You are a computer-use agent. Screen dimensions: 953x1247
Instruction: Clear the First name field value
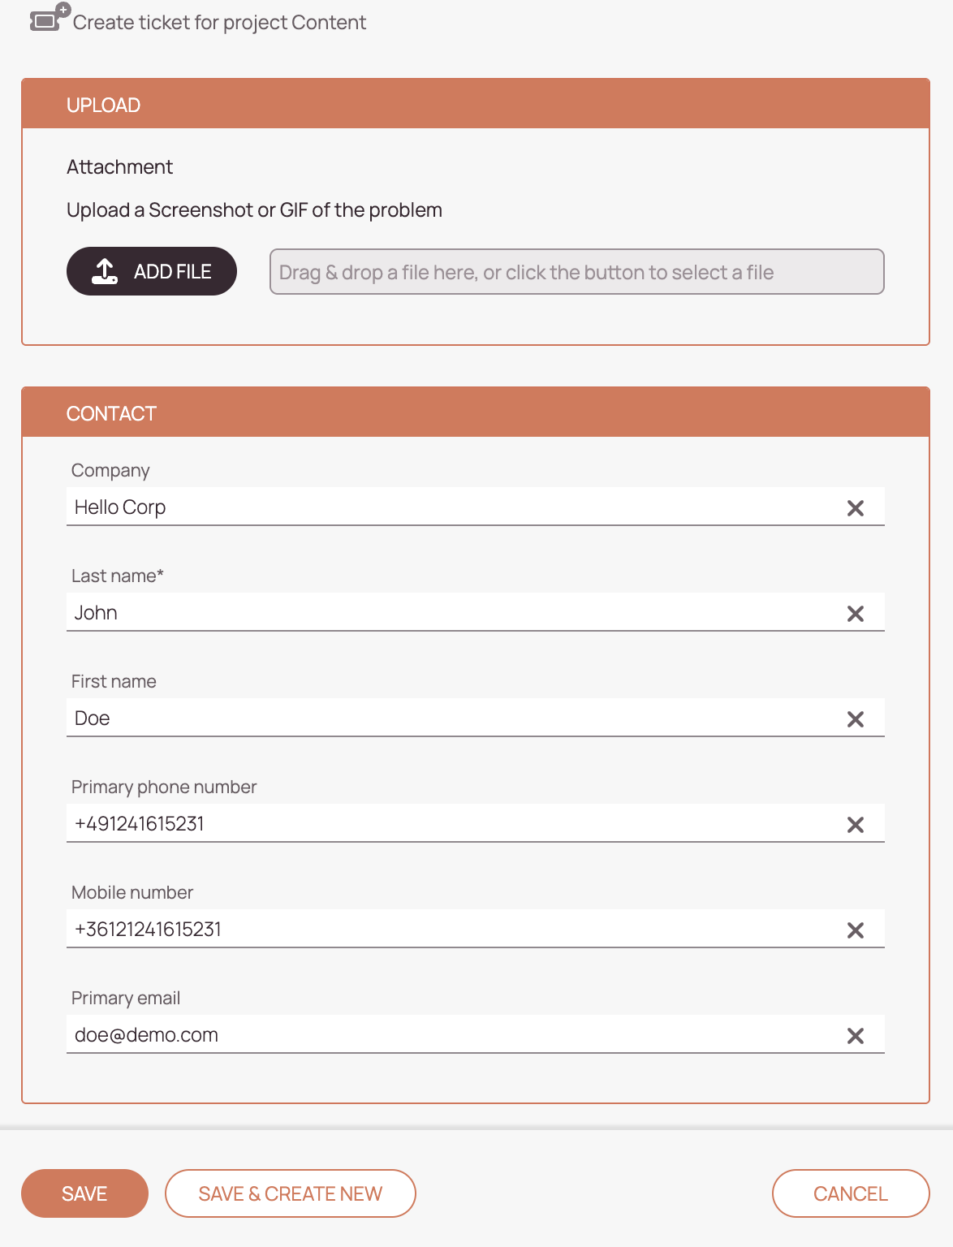855,719
